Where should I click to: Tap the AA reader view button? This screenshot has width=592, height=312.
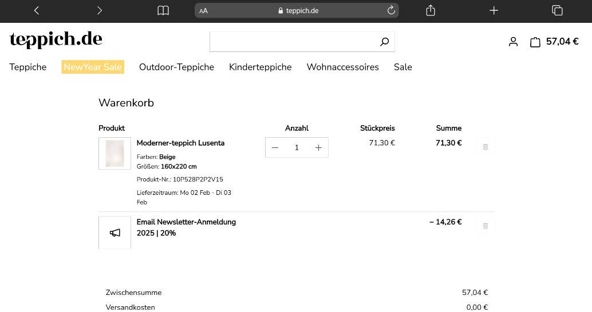203,11
